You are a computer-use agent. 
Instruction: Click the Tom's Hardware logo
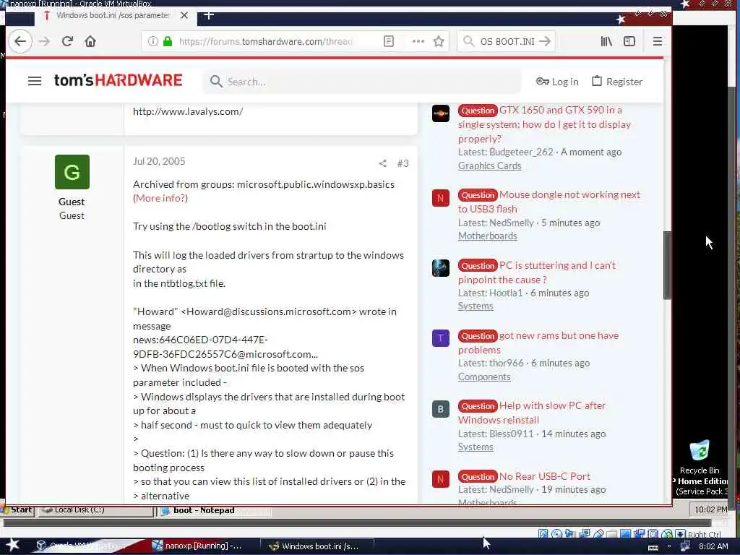[118, 80]
